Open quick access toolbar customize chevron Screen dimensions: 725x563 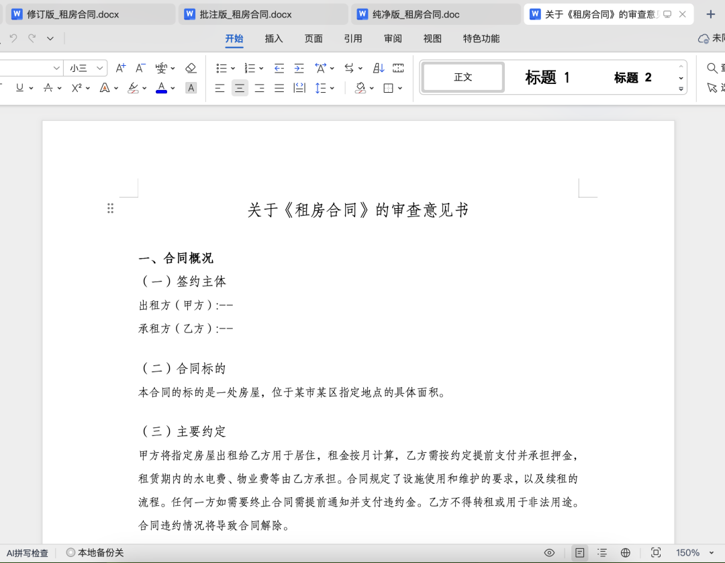tap(50, 38)
